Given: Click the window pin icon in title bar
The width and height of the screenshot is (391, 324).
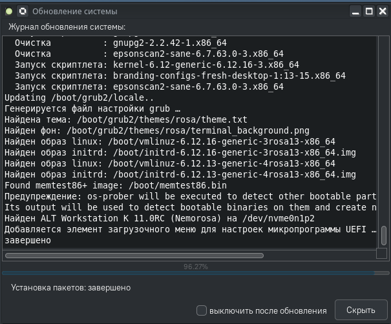Looking at the screenshot, I should point(23,12).
